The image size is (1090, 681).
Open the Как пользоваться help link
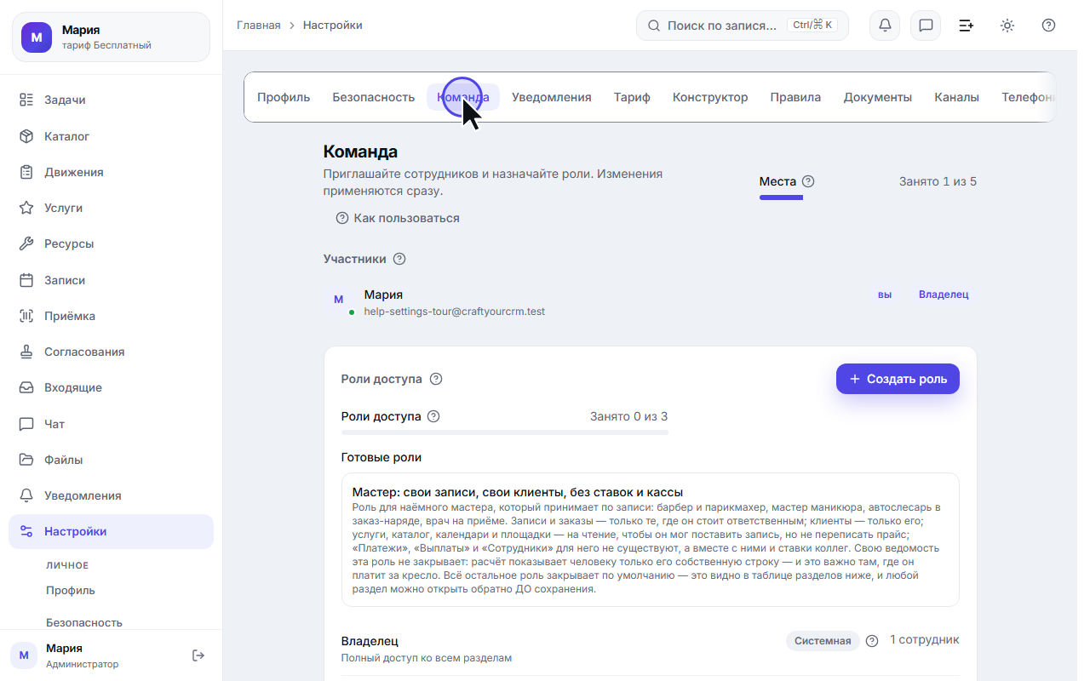(x=398, y=218)
